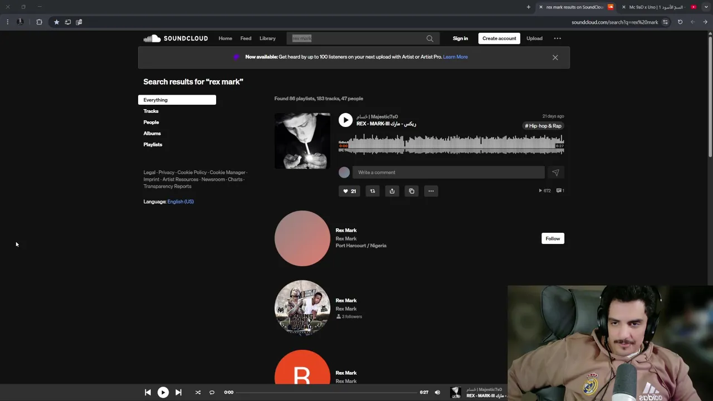The width and height of the screenshot is (713, 401).
Task: Filter search results by Playlists
Action: (153, 144)
